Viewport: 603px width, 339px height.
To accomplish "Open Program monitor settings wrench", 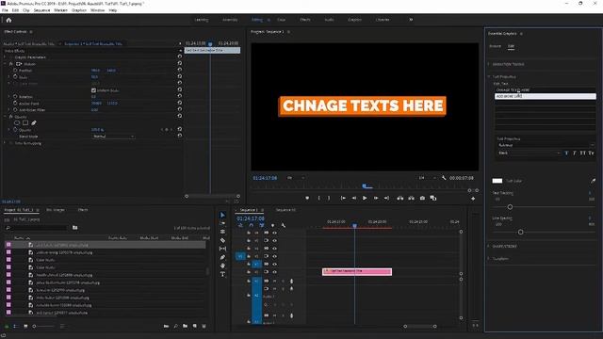I will pos(444,178).
